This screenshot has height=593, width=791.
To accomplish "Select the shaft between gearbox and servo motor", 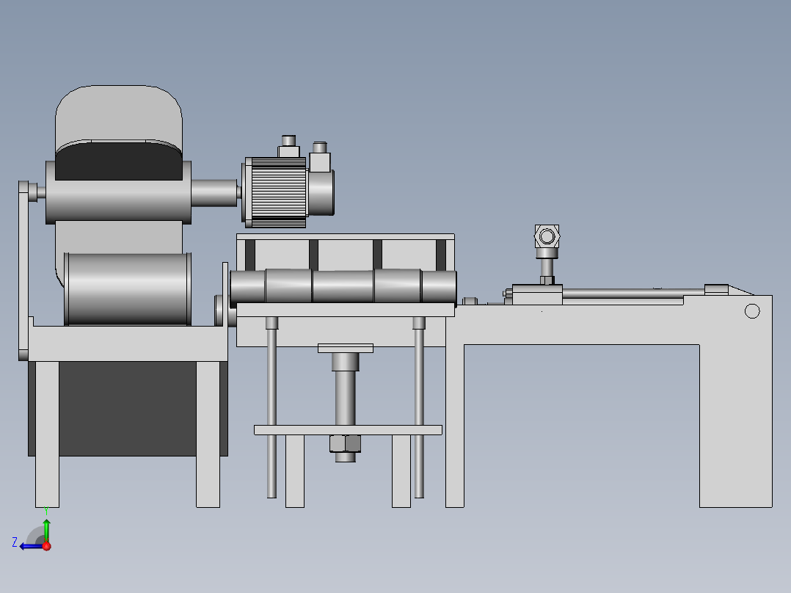I will 214,193.
